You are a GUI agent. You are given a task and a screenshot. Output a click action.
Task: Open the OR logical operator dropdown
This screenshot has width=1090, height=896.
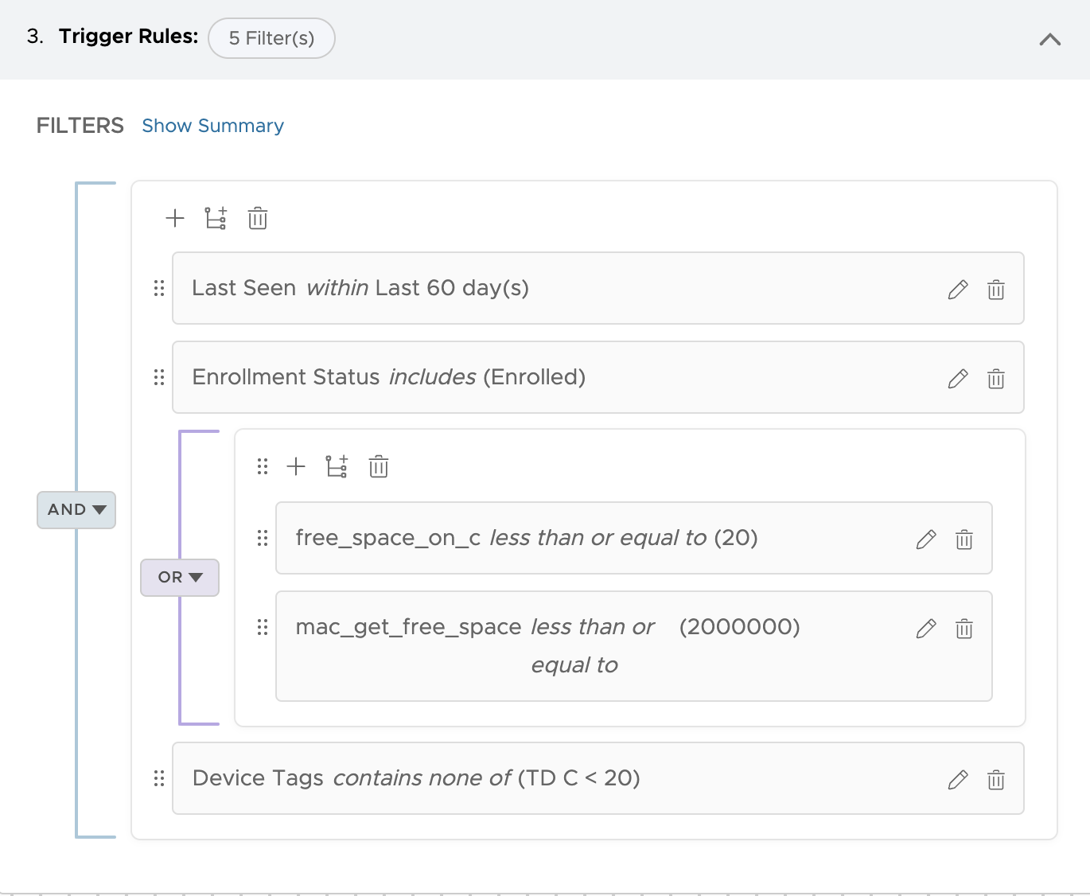pyautogui.click(x=179, y=578)
